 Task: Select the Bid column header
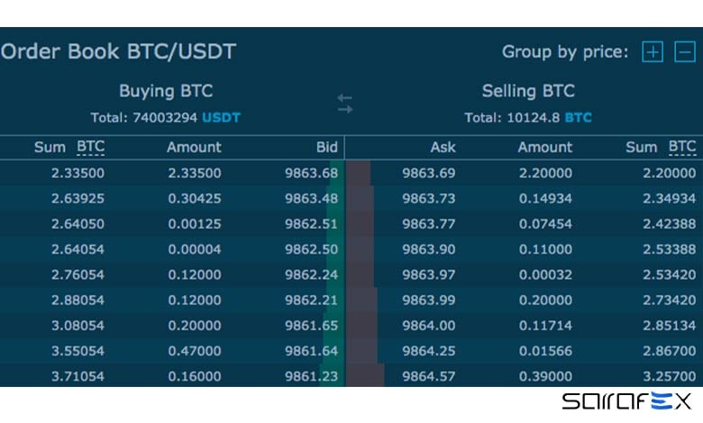point(327,147)
